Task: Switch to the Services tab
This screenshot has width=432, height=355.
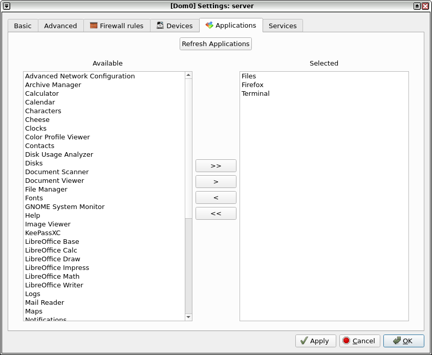Action: click(x=283, y=25)
